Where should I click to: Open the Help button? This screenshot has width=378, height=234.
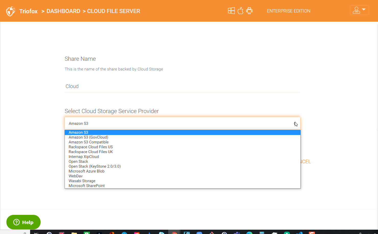point(23,222)
